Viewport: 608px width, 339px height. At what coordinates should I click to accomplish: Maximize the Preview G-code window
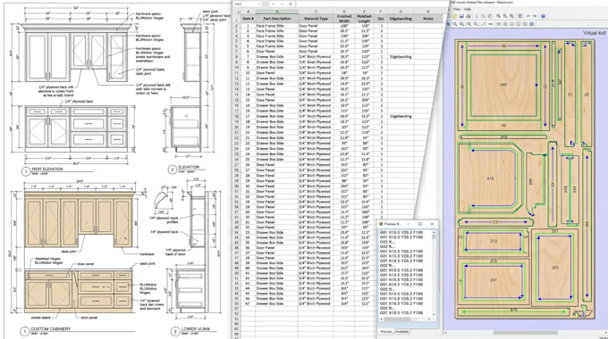[x=420, y=224]
